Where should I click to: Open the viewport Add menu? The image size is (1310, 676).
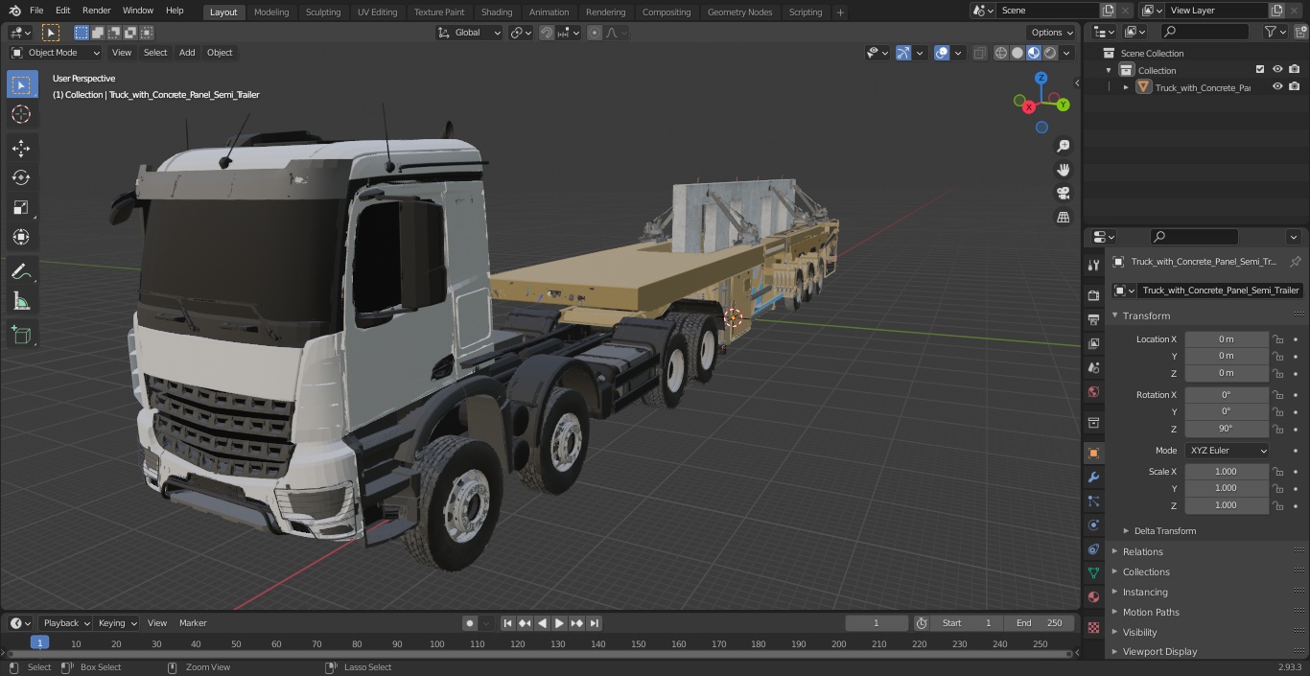pos(187,53)
